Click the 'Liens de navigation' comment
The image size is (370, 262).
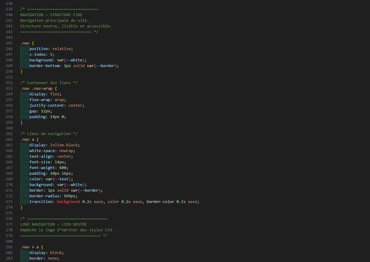[x=49, y=134]
